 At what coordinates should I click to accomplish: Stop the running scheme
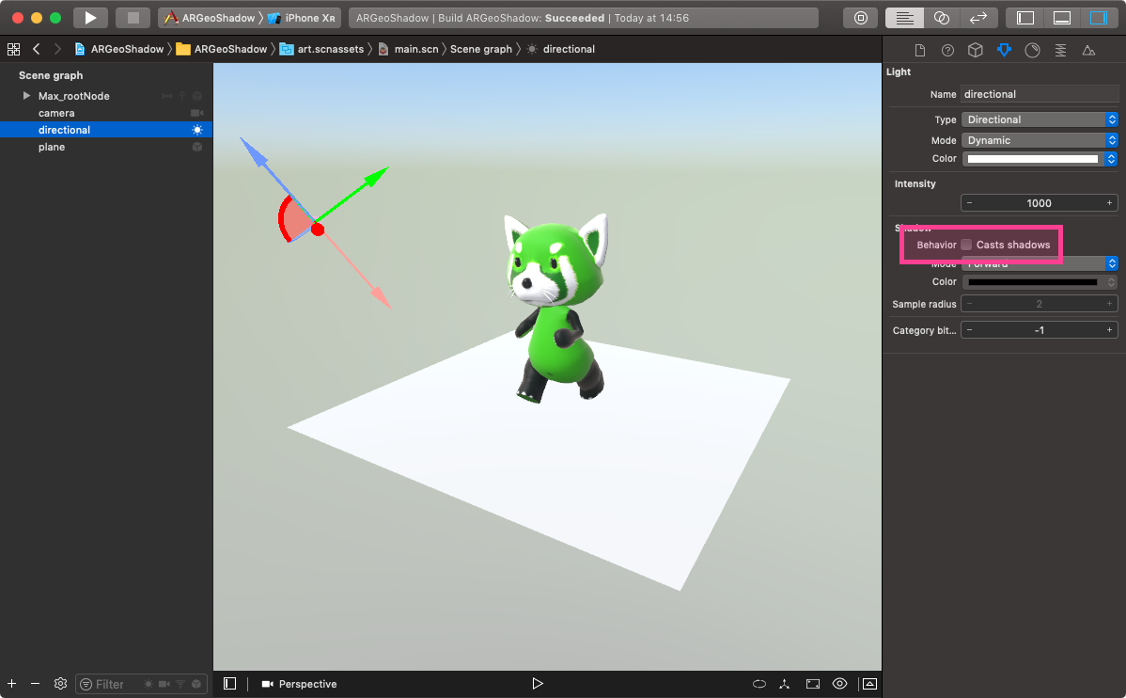pos(133,18)
